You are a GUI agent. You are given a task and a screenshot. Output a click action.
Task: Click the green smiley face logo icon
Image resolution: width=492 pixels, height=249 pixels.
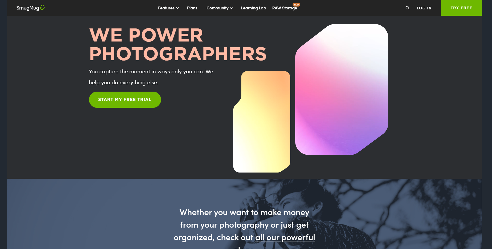coord(42,8)
